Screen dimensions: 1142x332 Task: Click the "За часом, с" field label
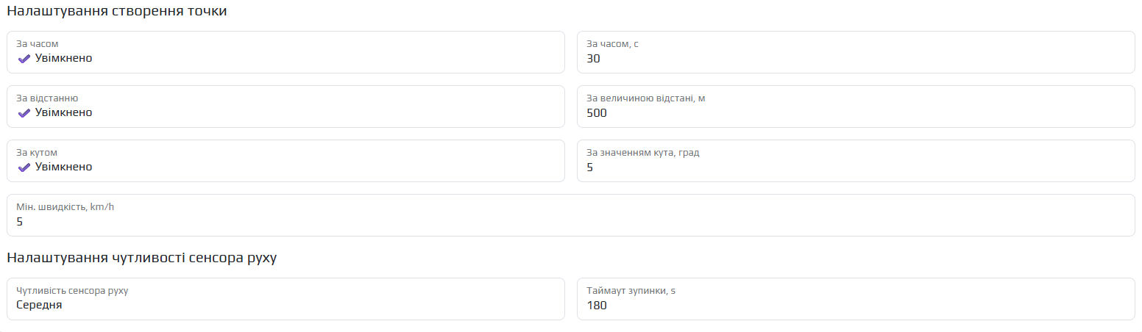(612, 44)
